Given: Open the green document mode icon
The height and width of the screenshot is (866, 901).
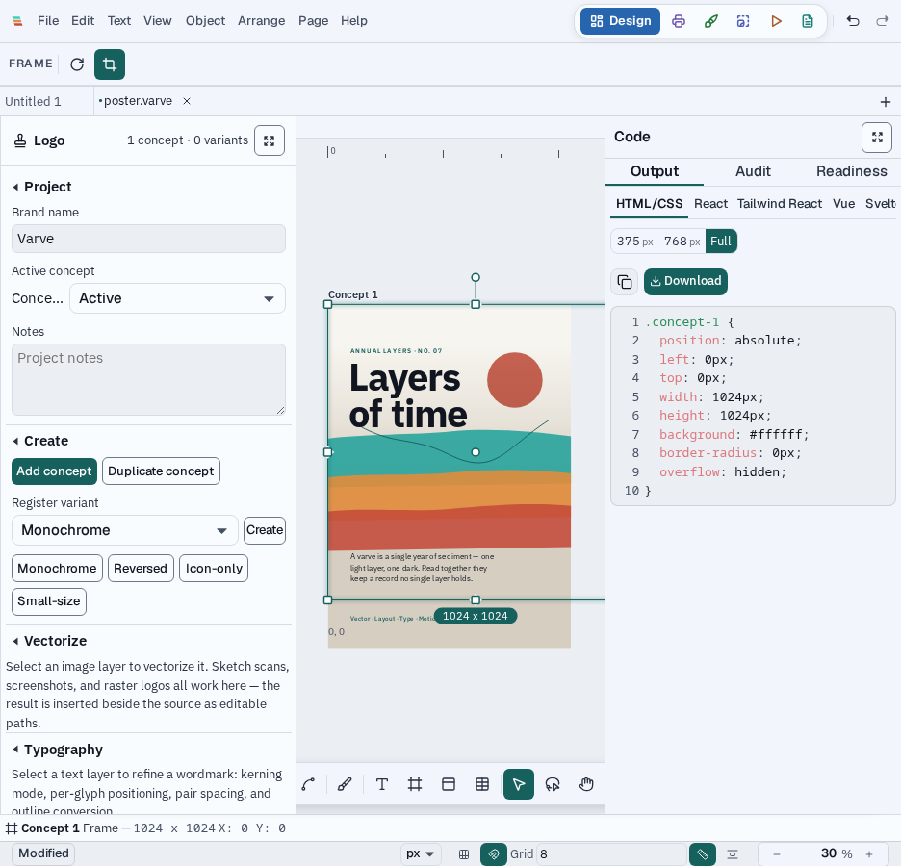Looking at the screenshot, I should (x=808, y=21).
